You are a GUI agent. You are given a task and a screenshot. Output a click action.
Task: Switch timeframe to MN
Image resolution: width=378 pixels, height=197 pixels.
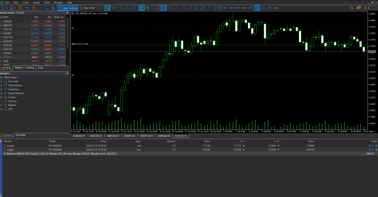[276, 8]
